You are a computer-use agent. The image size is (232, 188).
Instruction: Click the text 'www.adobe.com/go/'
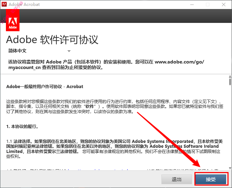pyautogui.click(x=179, y=62)
